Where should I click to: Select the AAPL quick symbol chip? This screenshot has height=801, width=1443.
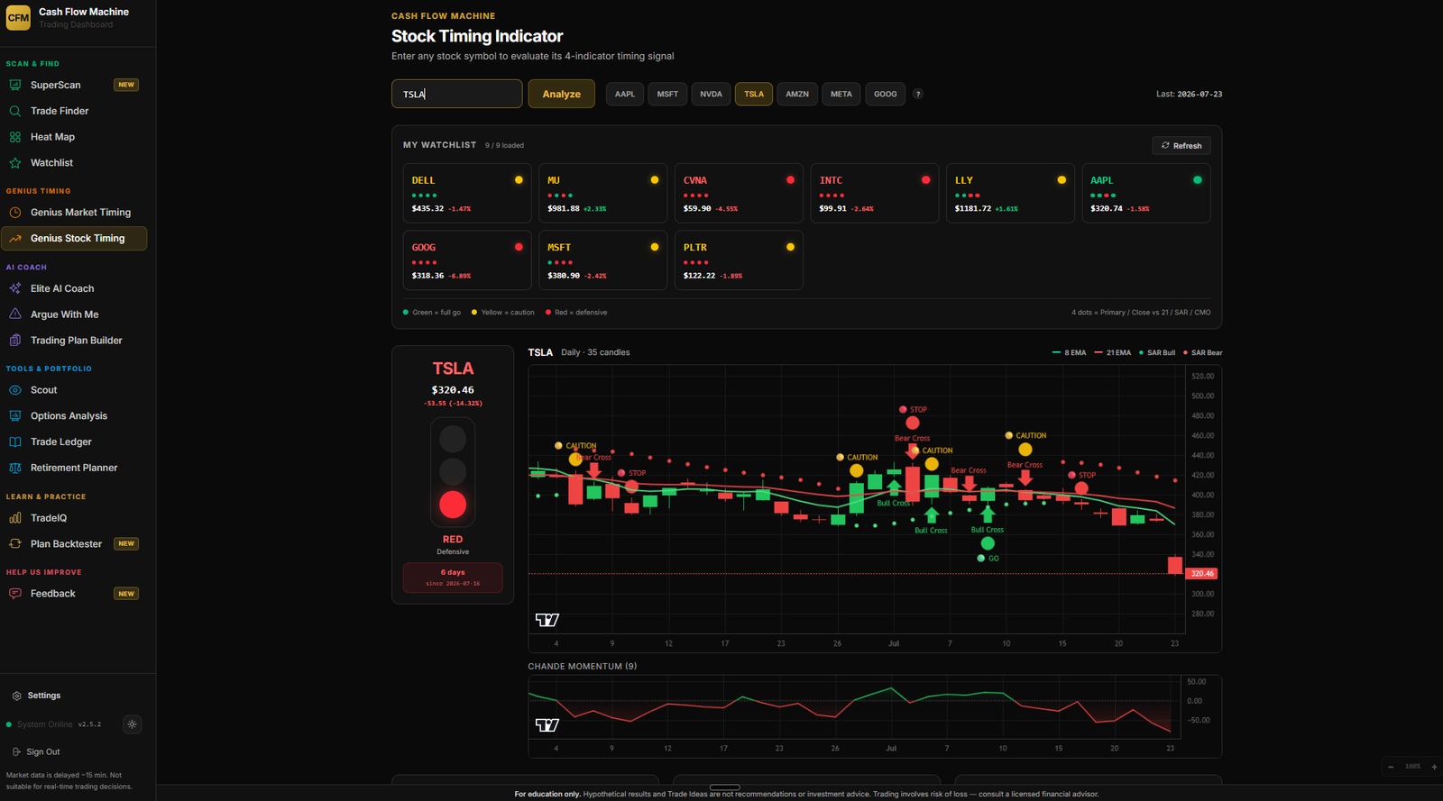(x=625, y=94)
